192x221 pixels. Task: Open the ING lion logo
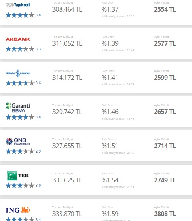pyautogui.click(x=18, y=210)
